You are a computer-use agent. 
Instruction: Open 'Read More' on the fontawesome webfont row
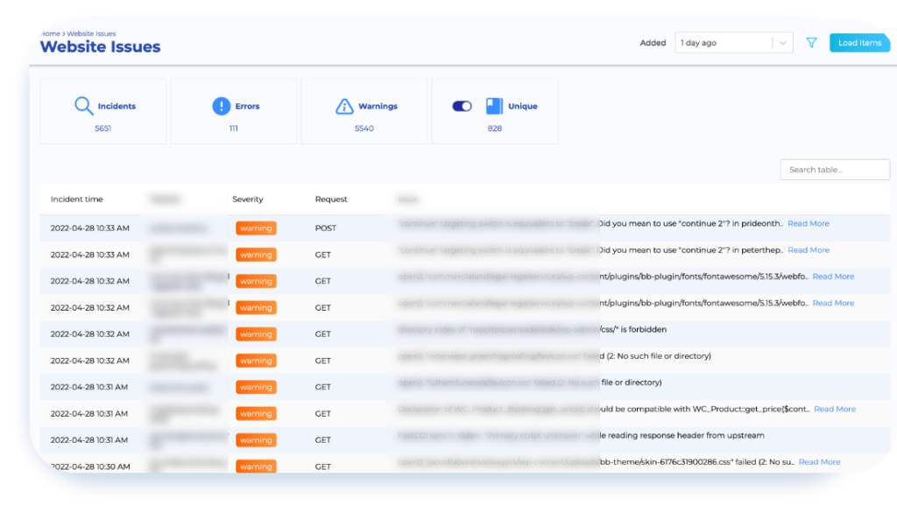point(833,277)
